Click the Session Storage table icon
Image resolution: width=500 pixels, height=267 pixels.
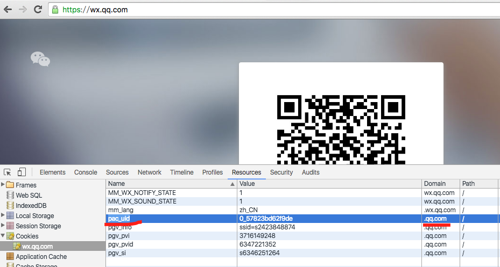point(10,226)
